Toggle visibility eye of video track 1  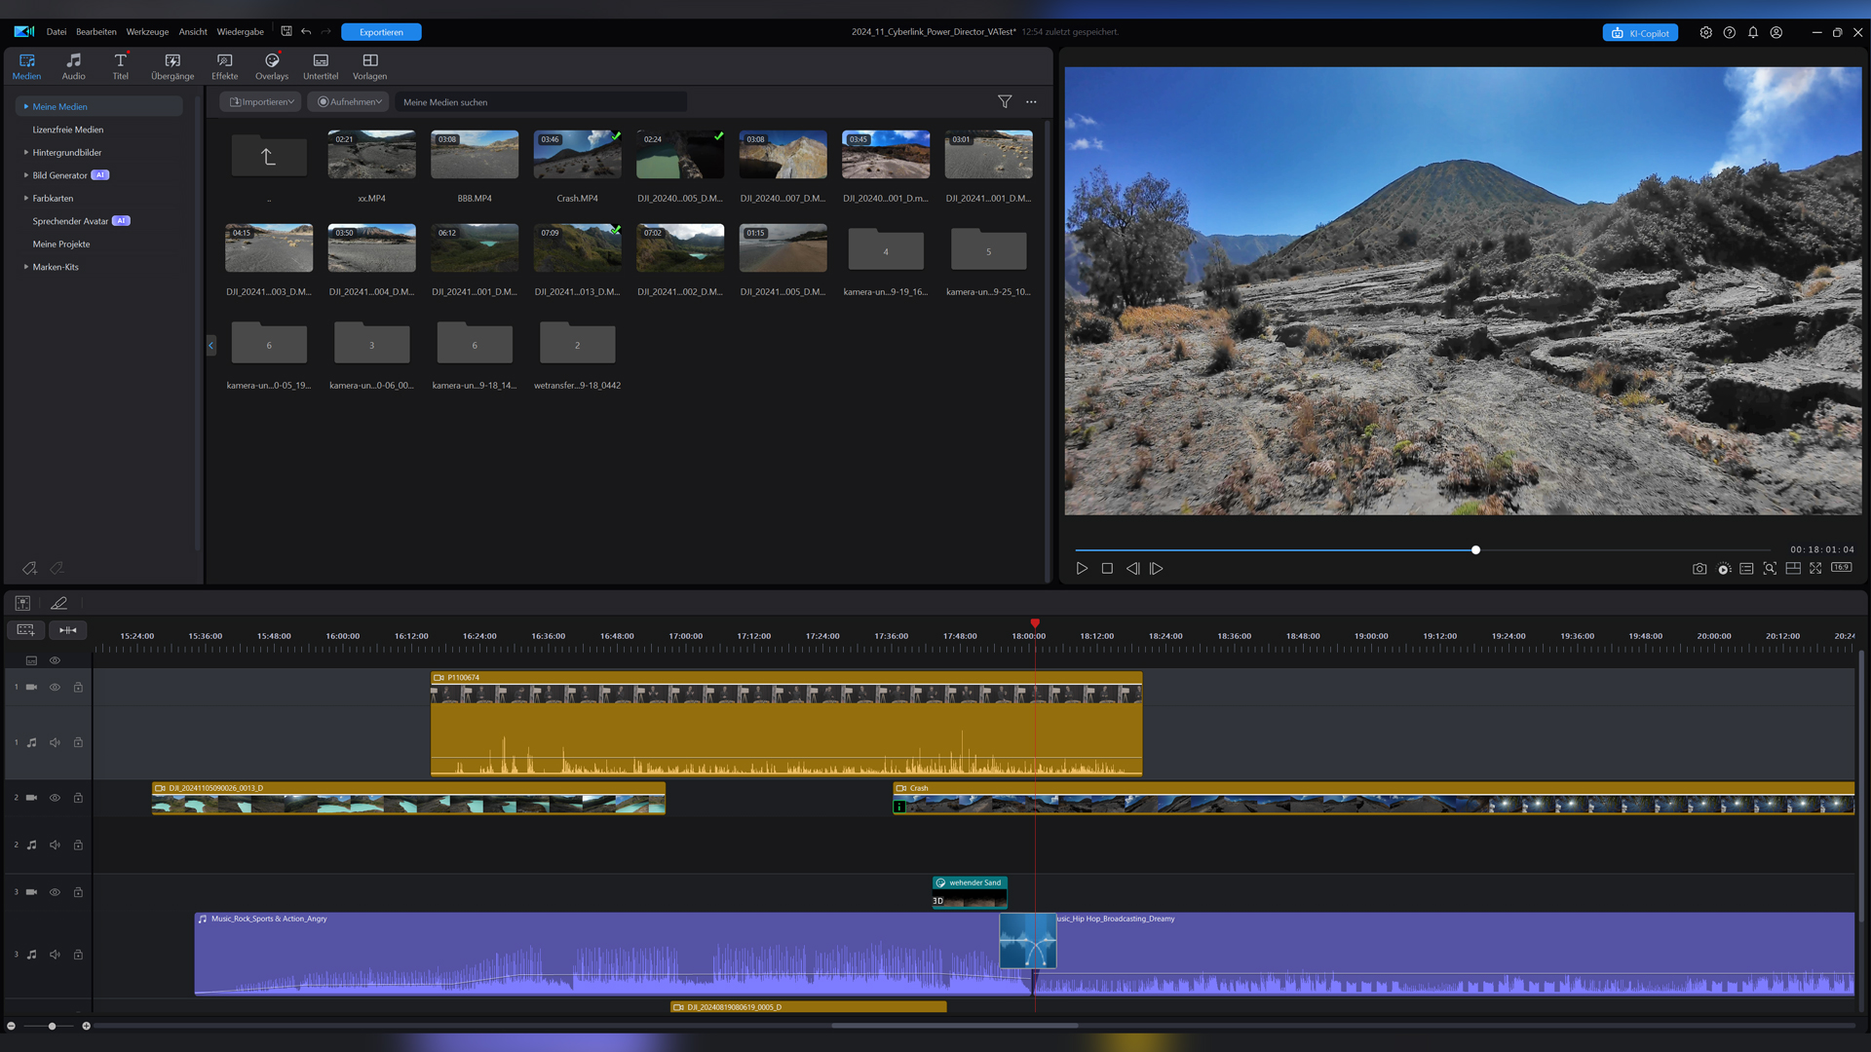[x=55, y=688]
